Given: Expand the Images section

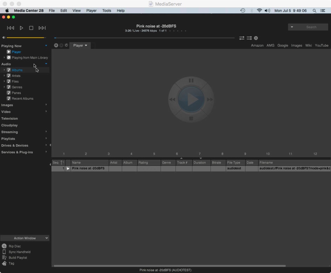Looking at the screenshot, I should [46, 105].
